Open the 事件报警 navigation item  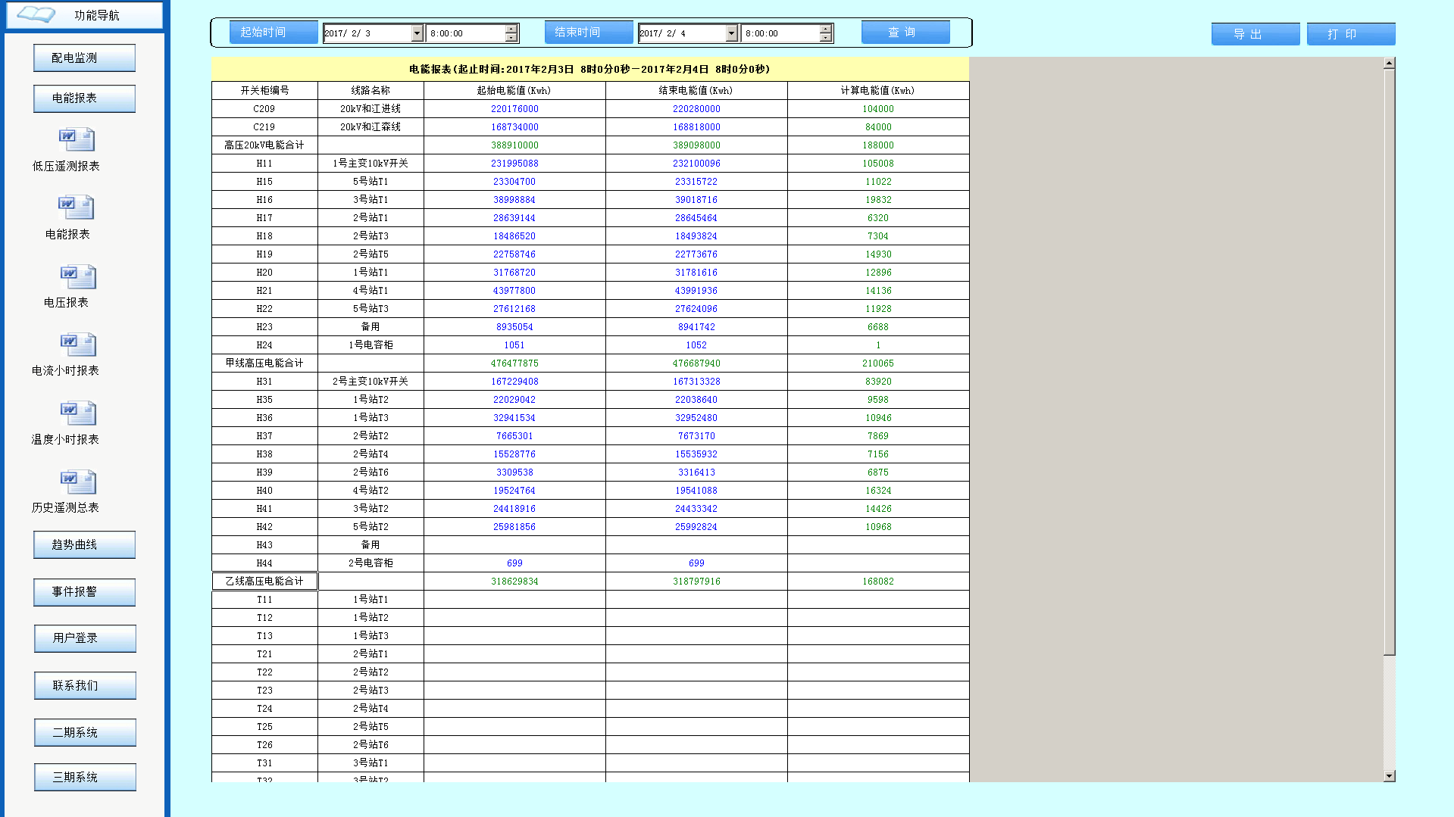point(84,592)
